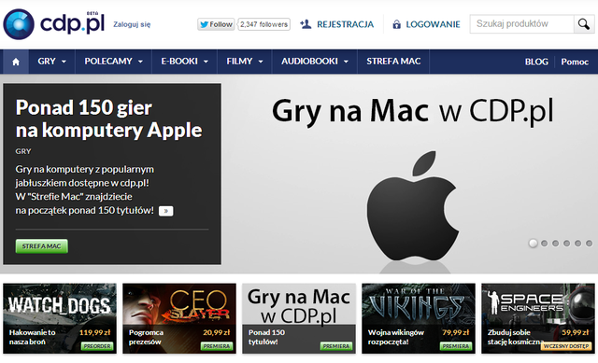Click the 20,99 zł price on CEO Slayer
This screenshot has width=598, height=363.
click(x=216, y=332)
